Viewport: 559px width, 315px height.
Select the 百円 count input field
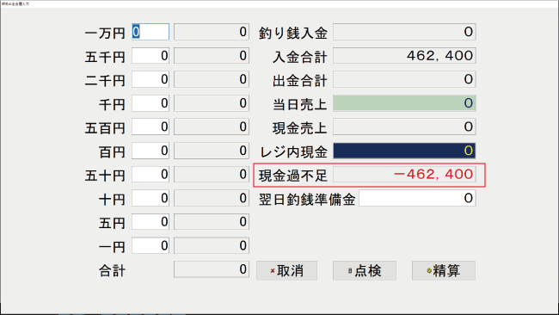[150, 151]
